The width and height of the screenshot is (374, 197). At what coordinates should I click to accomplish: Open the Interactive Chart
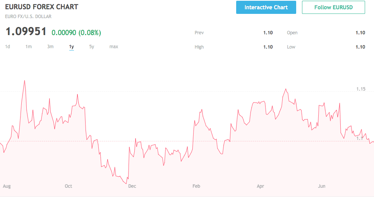pyautogui.click(x=266, y=7)
